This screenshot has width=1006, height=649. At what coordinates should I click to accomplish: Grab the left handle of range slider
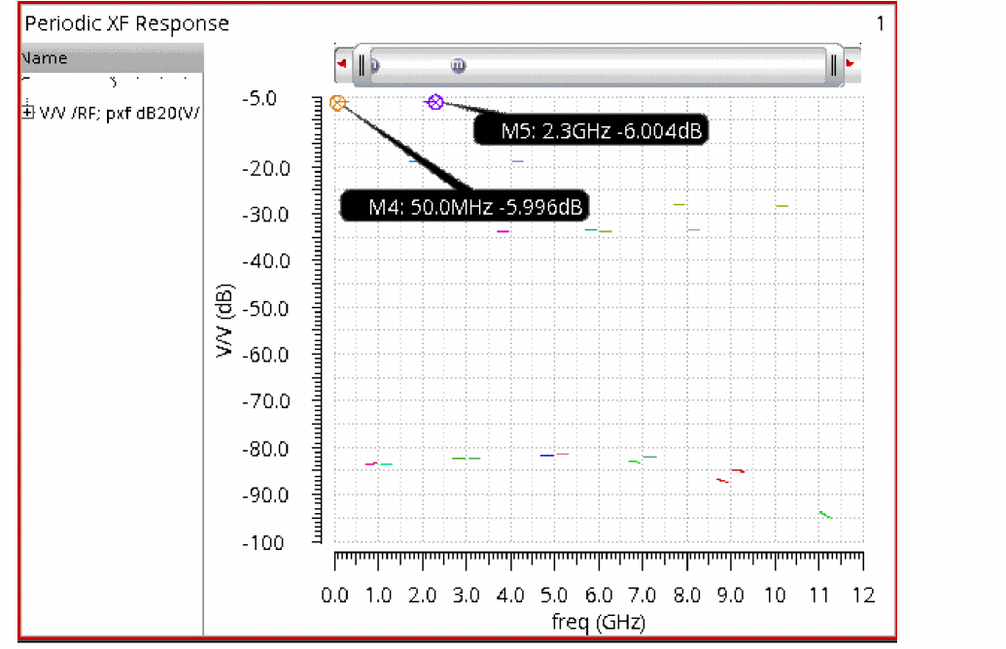click(x=362, y=65)
